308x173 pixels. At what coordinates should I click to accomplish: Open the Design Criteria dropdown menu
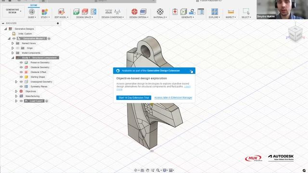139,17
